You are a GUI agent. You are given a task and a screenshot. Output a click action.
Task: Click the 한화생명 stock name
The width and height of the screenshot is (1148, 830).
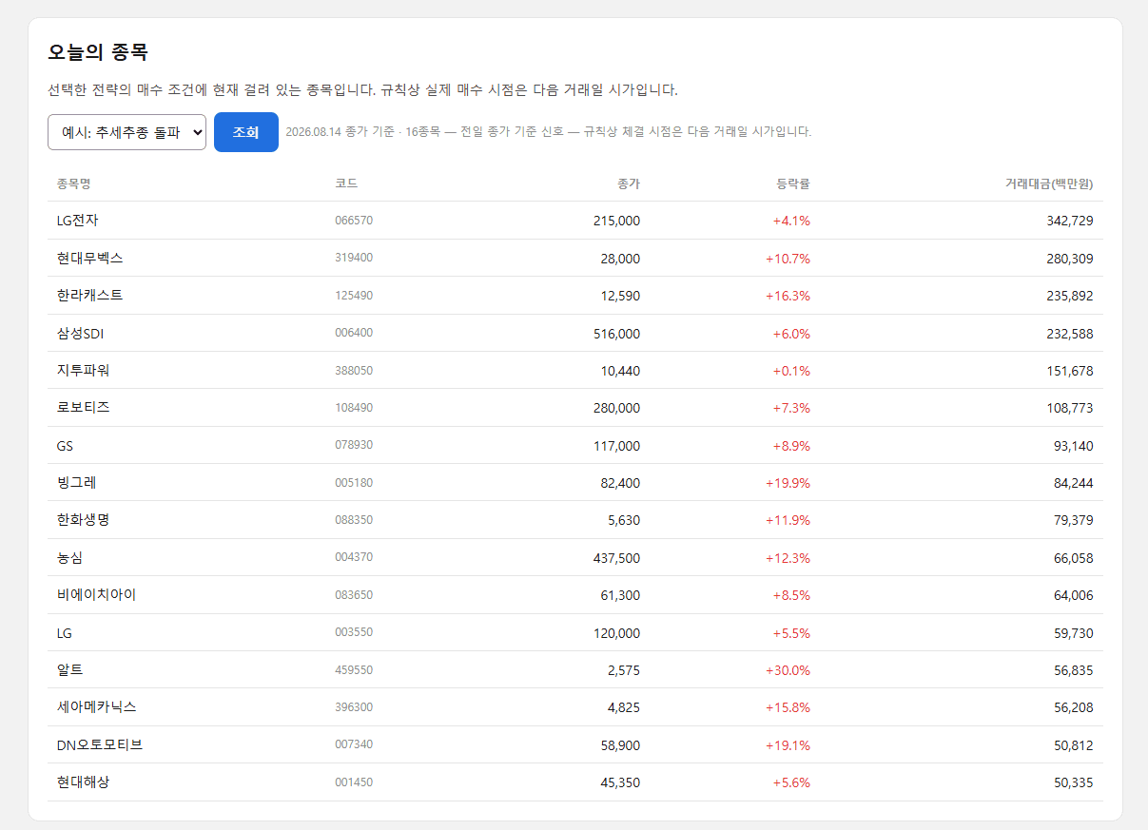click(84, 520)
